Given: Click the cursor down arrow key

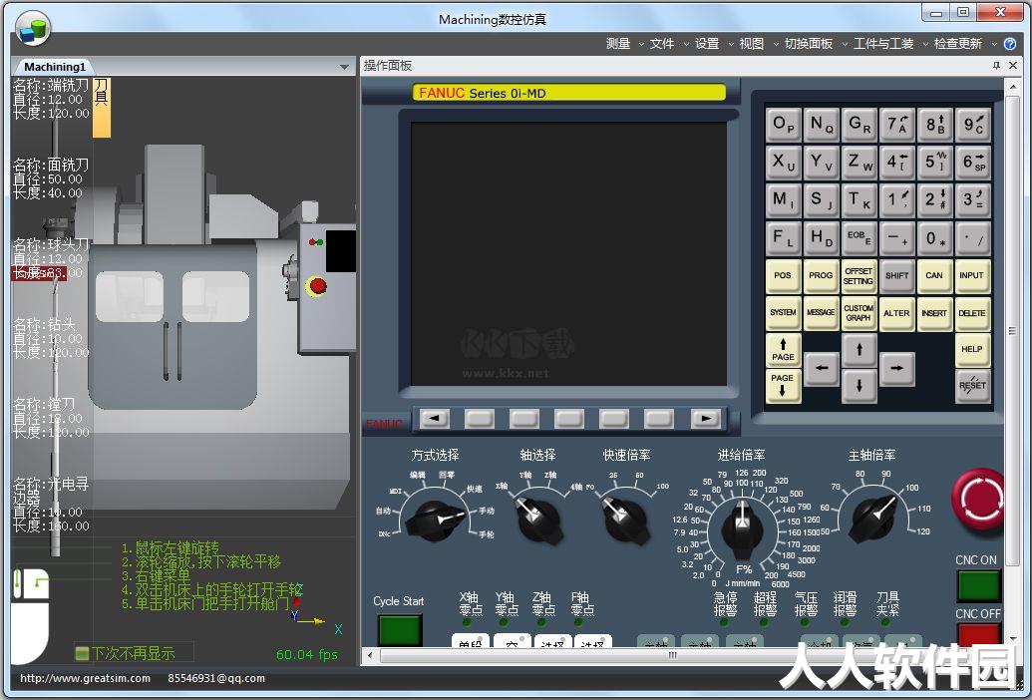Looking at the screenshot, I should pos(859,386).
